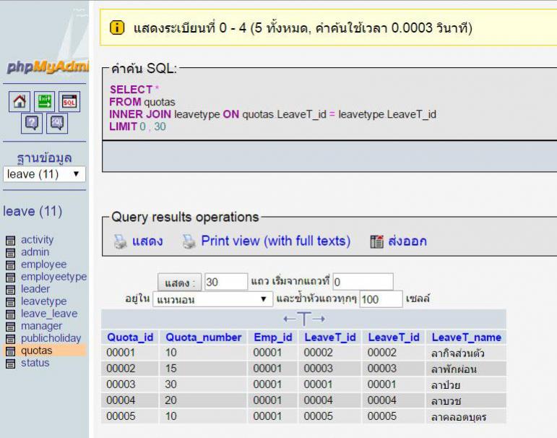The width and height of the screenshot is (557, 438).
Task: Click the starting row input field
Action: 362,281
